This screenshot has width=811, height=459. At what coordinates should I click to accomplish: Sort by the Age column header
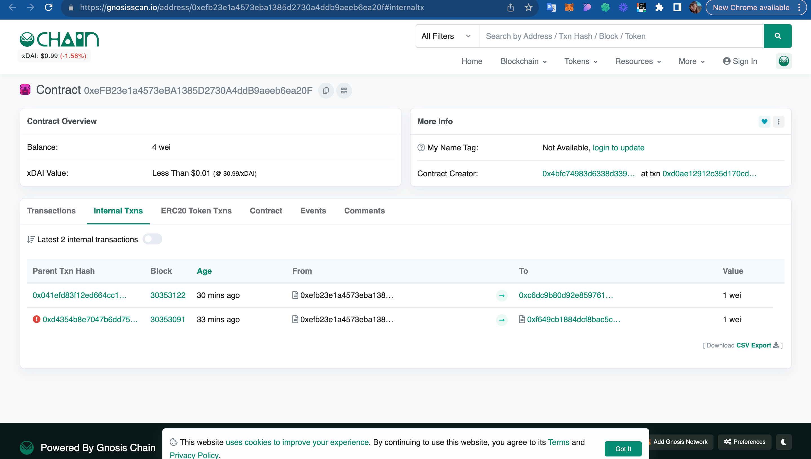tap(204, 271)
